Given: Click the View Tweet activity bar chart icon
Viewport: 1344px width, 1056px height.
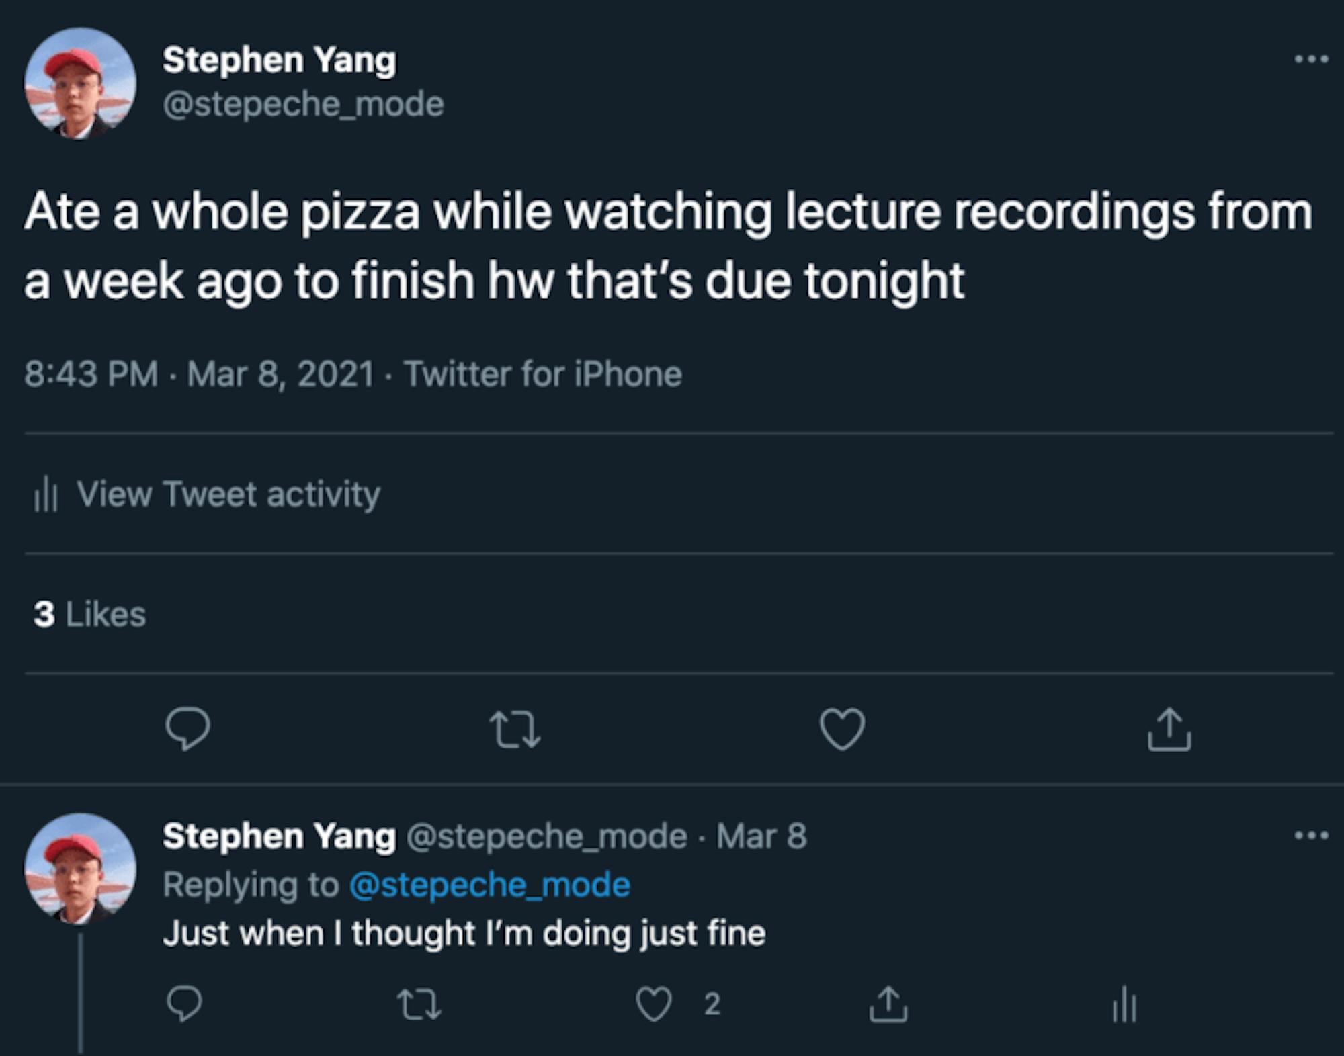Looking at the screenshot, I should click(x=46, y=495).
